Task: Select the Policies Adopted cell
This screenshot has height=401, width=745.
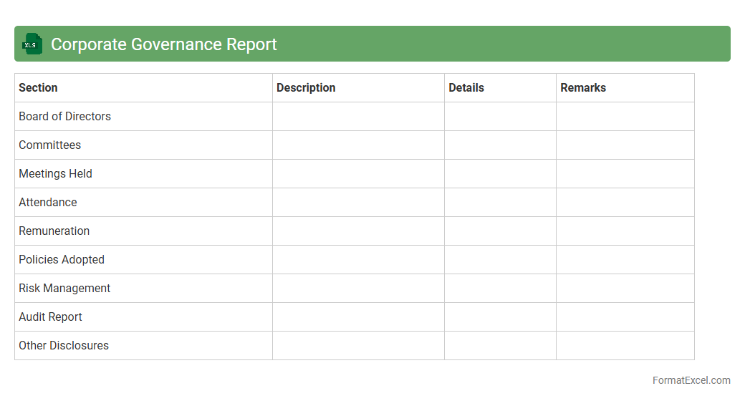Action: (62, 260)
